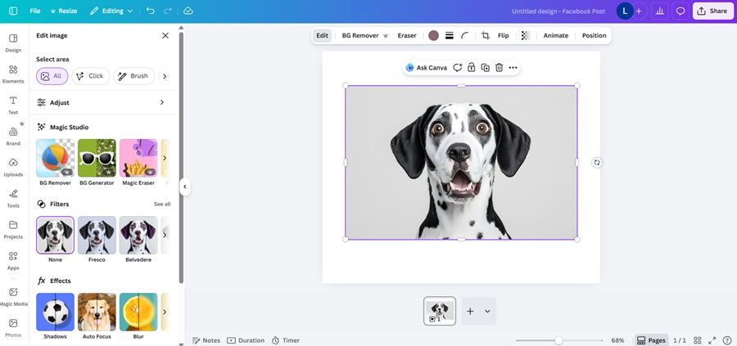Viewport: 737px width, 346px height.
Task: Click the design title 'Untitled design - Facebook Post'
Action: [x=558, y=11]
